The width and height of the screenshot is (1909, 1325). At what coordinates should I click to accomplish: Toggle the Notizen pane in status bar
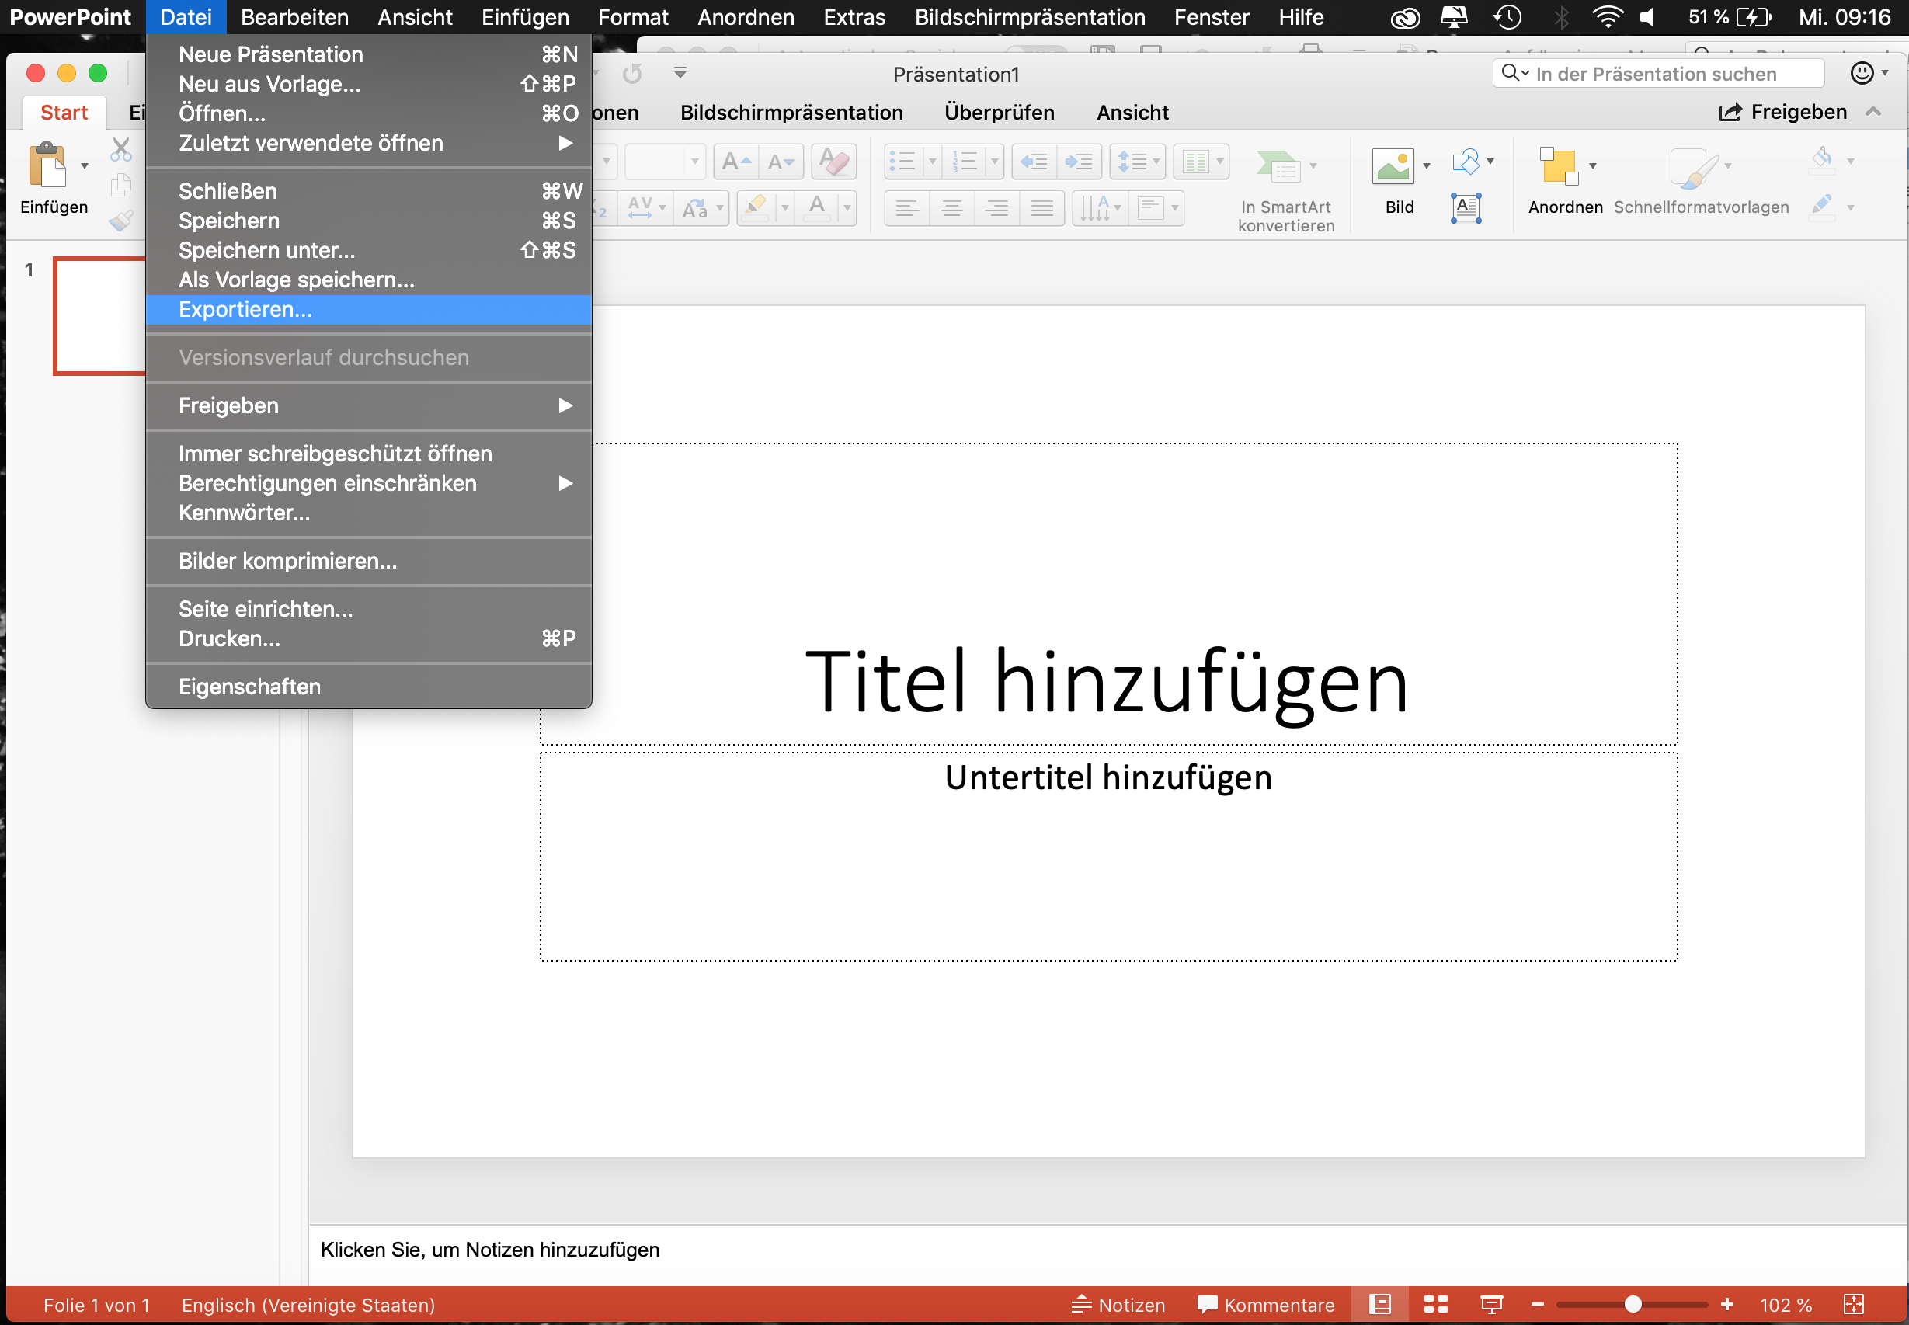(1117, 1304)
